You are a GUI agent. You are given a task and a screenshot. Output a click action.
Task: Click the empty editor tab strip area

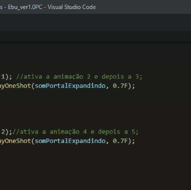[x=95, y=22]
